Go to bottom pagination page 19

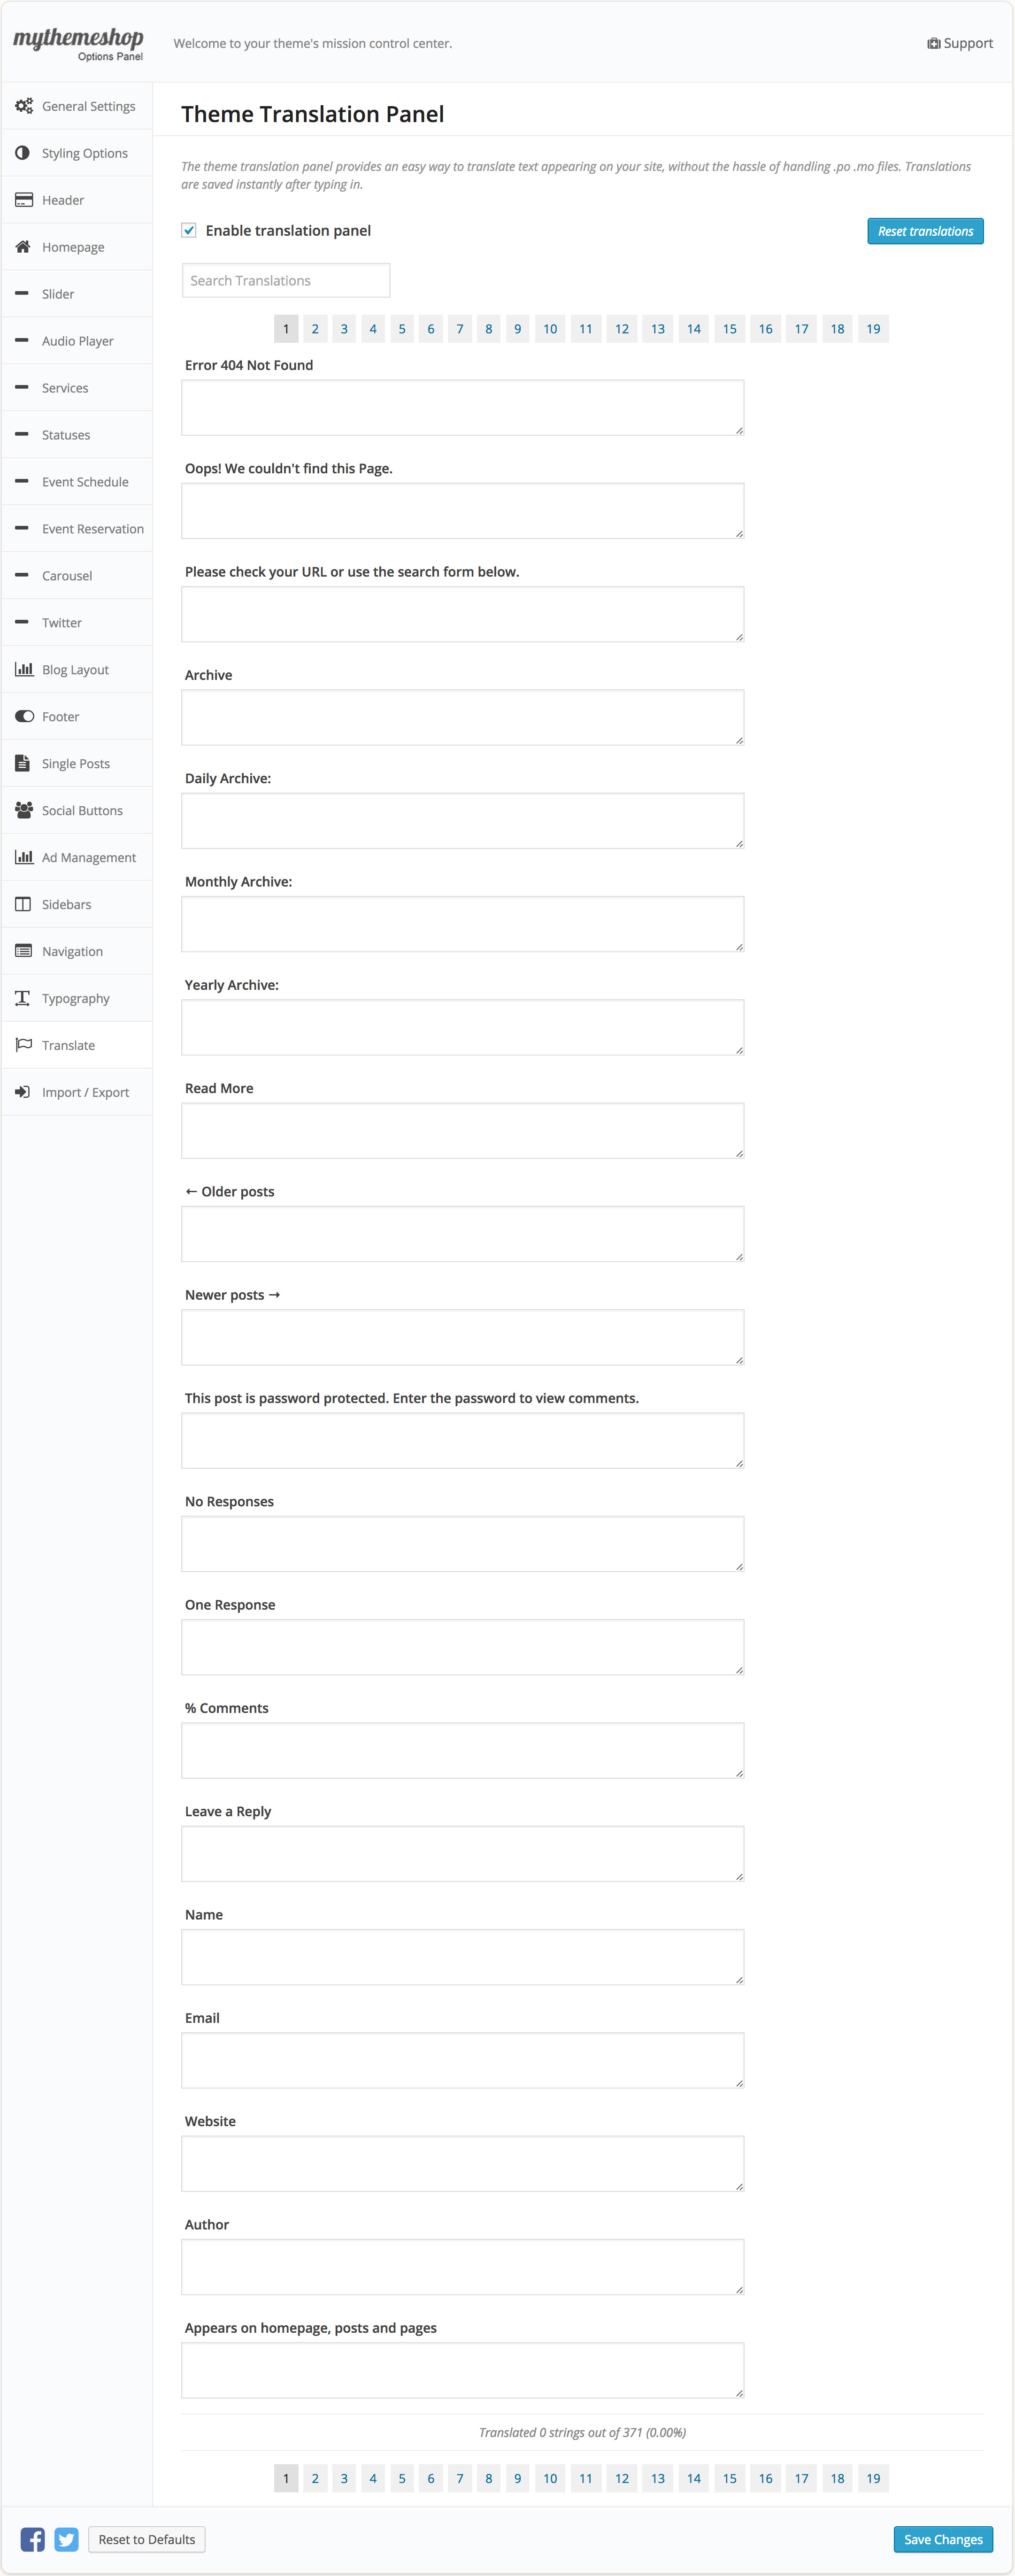click(873, 2478)
